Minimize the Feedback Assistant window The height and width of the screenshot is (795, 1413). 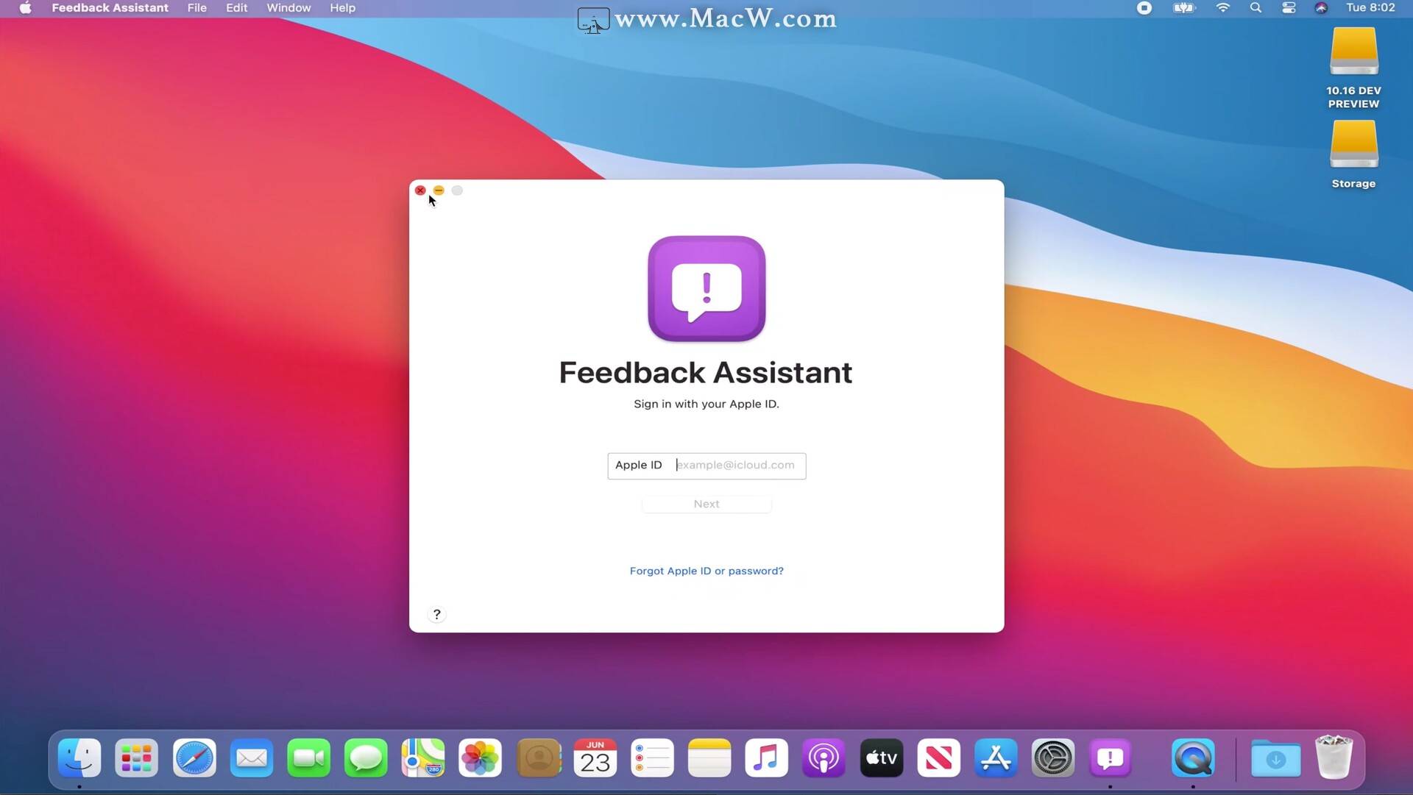pos(439,190)
